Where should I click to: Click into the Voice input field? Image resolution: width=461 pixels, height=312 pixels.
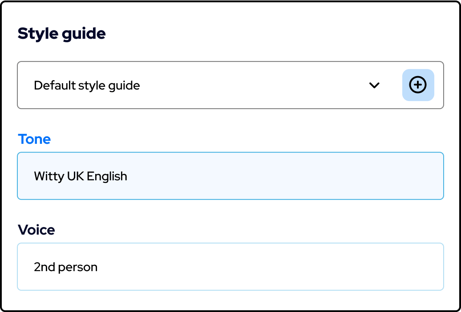click(x=230, y=267)
